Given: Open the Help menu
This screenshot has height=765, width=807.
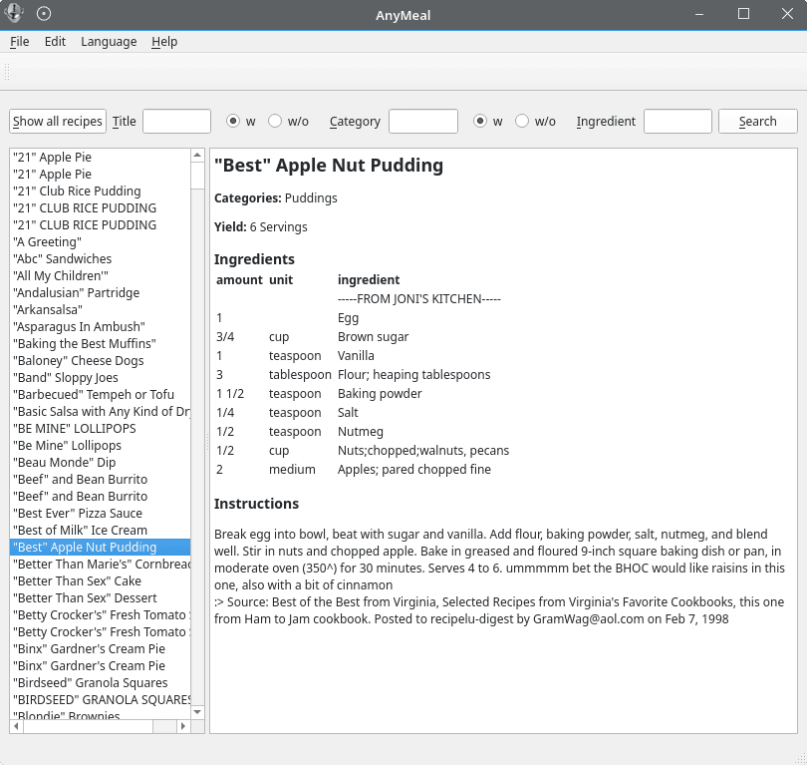Looking at the screenshot, I should (164, 42).
